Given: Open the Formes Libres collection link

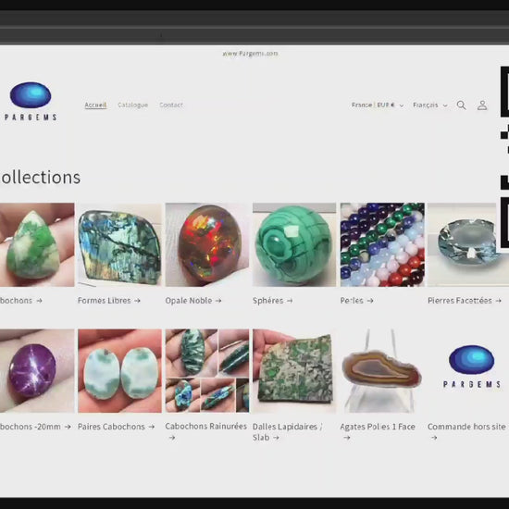Looking at the screenshot, I should 109,301.
